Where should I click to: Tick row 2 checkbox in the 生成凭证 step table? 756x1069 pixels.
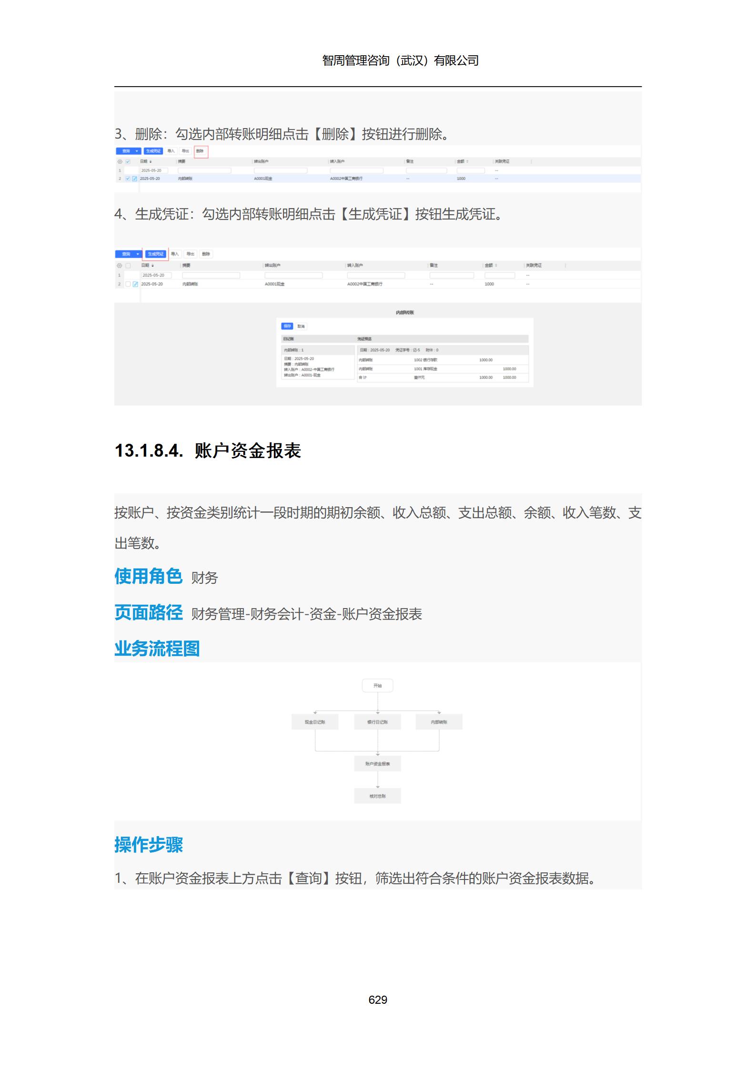click(128, 284)
